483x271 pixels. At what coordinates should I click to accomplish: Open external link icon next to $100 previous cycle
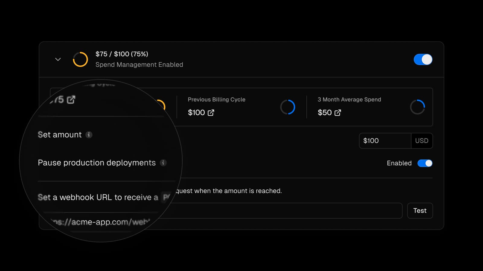(211, 113)
